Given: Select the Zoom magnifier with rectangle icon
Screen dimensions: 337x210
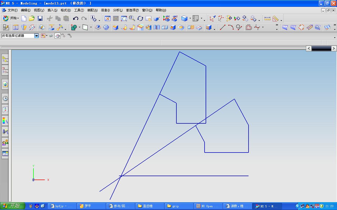Looking at the screenshot, I should 124,18.
